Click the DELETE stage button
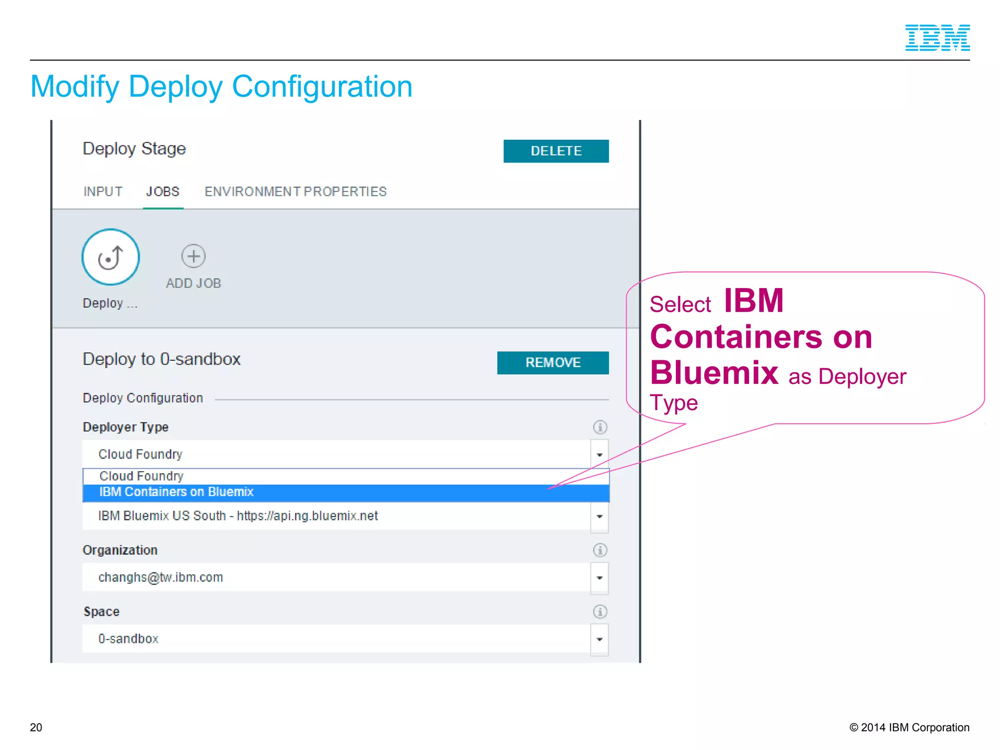 (x=556, y=151)
